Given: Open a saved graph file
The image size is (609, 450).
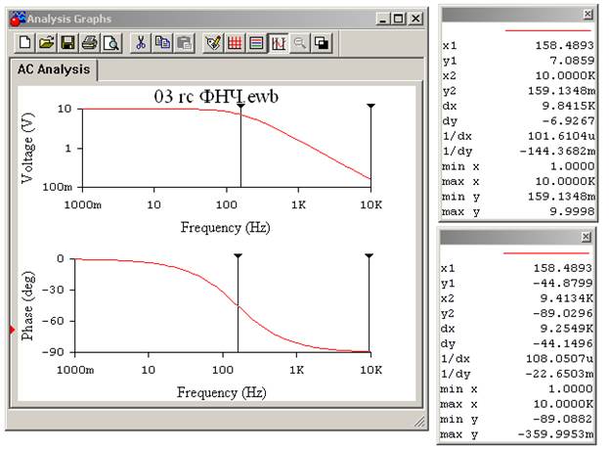Looking at the screenshot, I should coord(47,43).
